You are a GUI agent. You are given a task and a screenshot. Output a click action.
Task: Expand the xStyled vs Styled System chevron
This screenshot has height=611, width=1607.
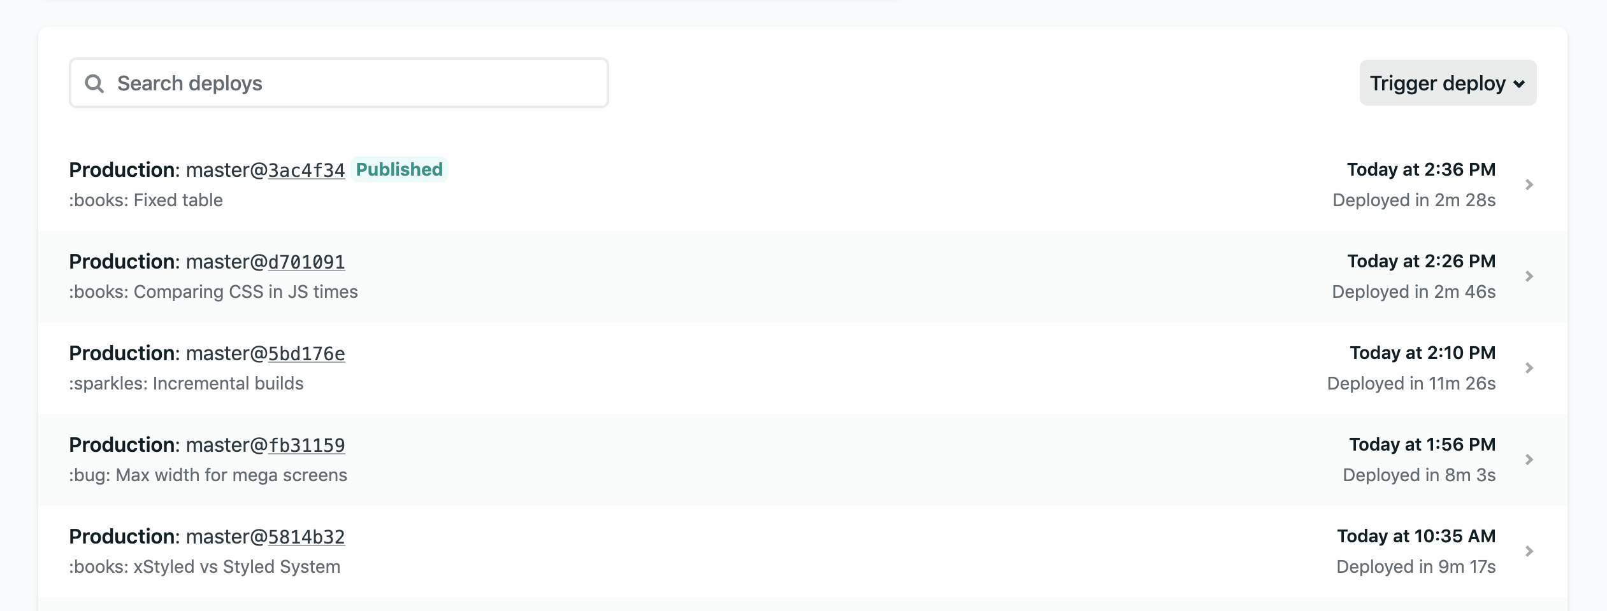(1529, 551)
